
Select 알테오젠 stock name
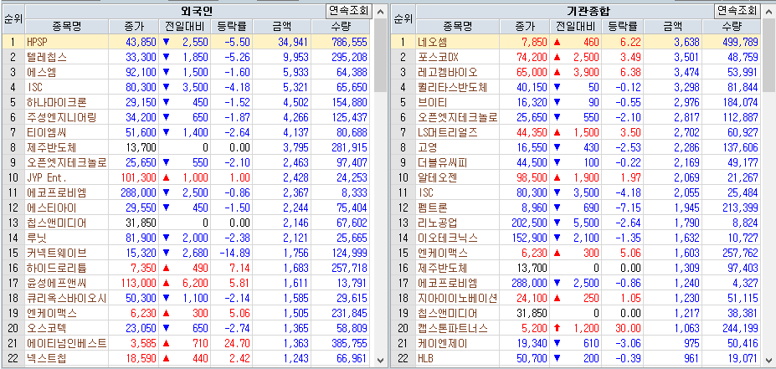[438, 177]
